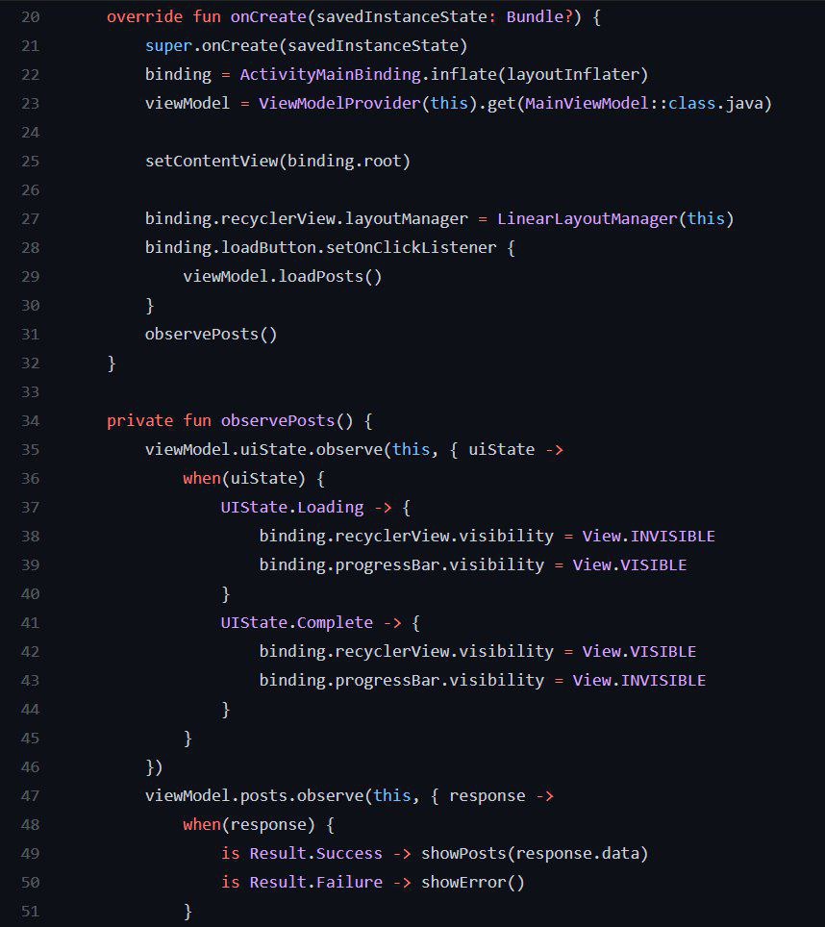Click when(response) on line 48

(x=249, y=825)
